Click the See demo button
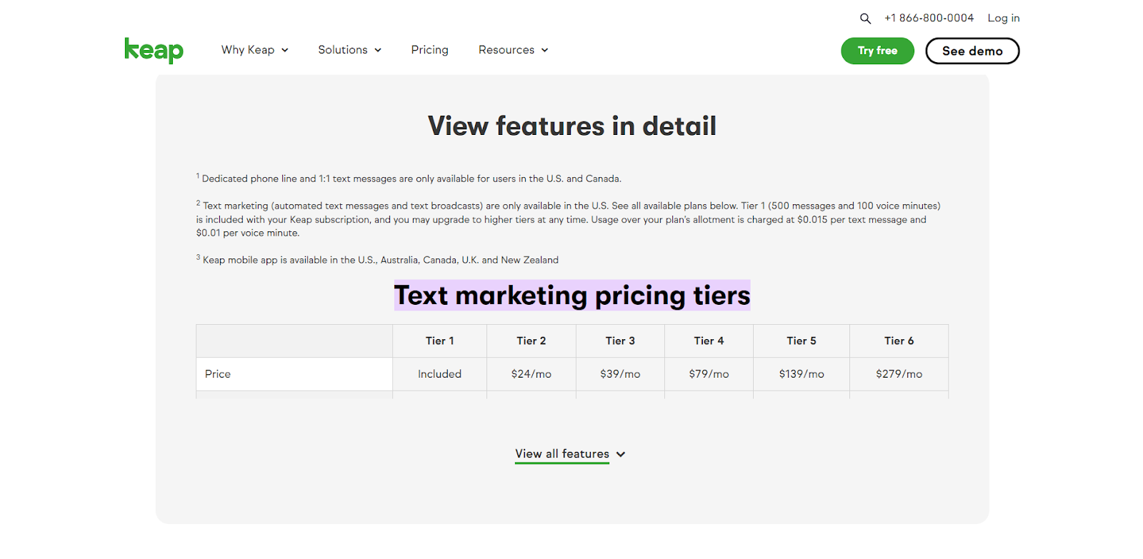Viewport: 1143px width, 559px height. (972, 51)
